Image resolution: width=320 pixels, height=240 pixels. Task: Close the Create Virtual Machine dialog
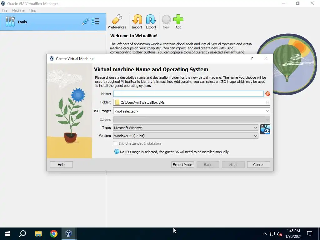[266, 58]
